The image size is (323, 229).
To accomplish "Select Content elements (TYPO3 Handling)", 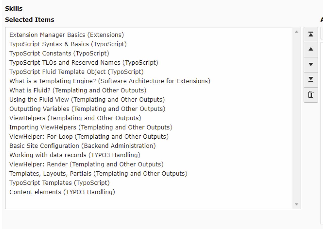I will tap(62, 192).
